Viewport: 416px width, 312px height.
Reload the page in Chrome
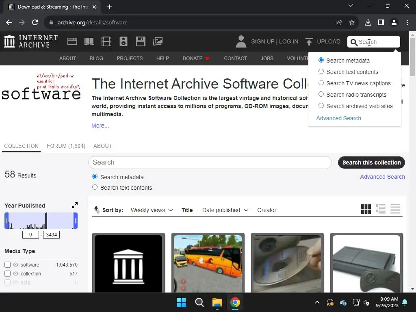click(x=35, y=23)
